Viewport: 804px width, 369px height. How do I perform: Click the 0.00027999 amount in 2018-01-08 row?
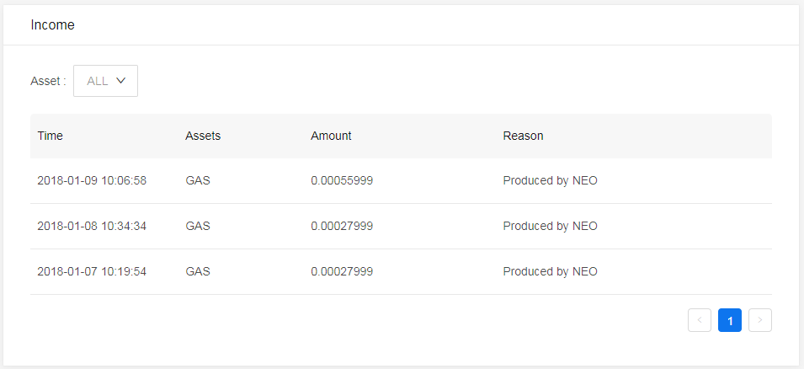[x=342, y=226]
